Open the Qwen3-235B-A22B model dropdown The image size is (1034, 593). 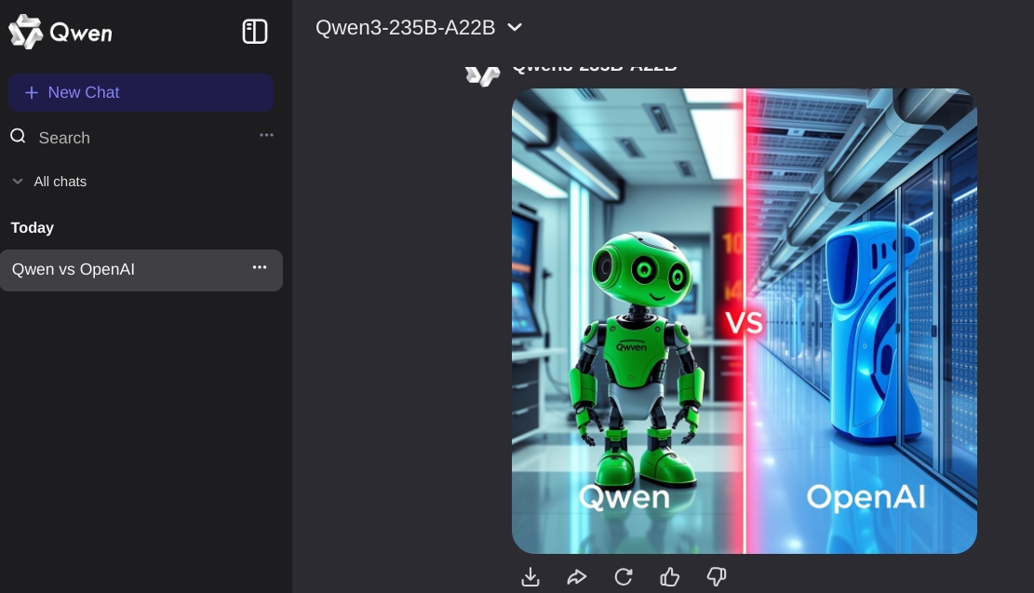click(419, 27)
